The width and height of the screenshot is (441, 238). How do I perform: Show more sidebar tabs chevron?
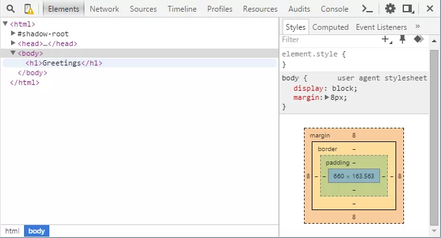(x=418, y=27)
